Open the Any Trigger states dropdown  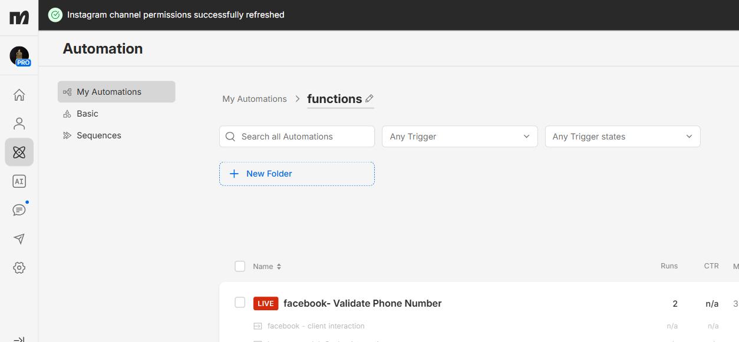point(622,137)
